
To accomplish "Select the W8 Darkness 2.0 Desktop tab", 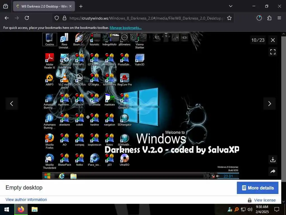I will [x=44, y=6].
